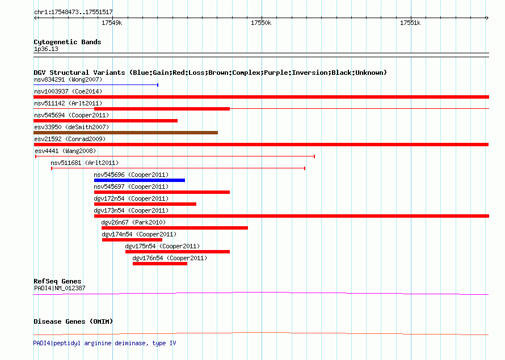The width and height of the screenshot is (505, 360).
Task: Select the red dgv174n54 loss bar
Action: click(x=132, y=240)
